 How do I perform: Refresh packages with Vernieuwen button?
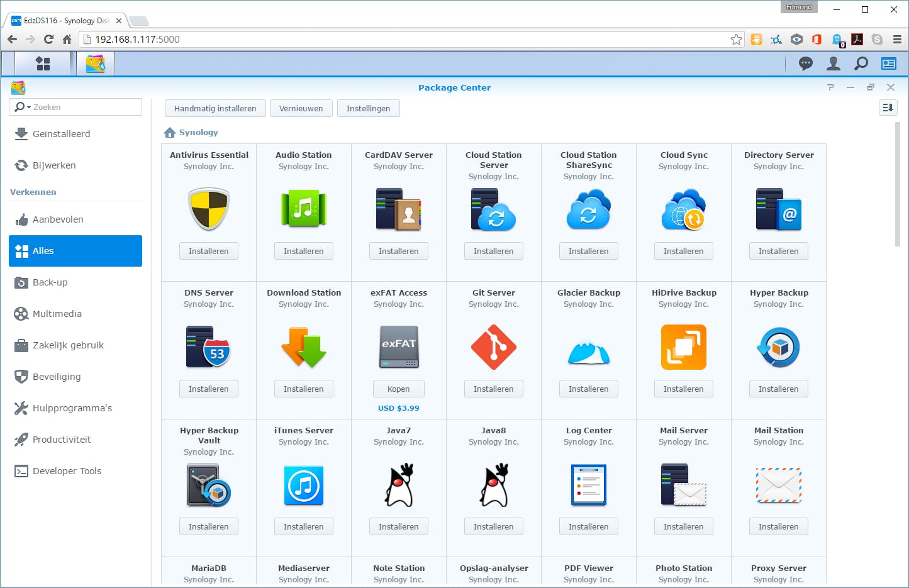[x=301, y=108]
